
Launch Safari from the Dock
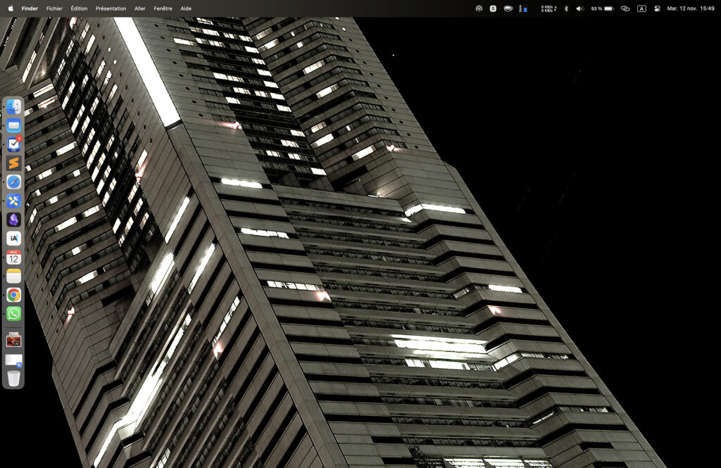[14, 182]
